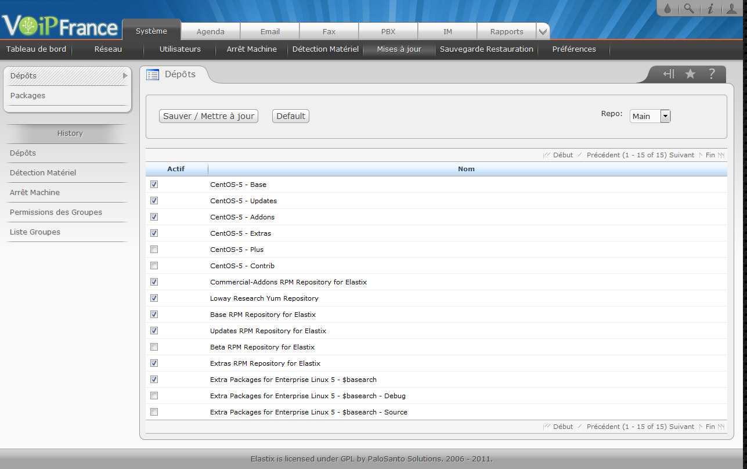Uncheck the CentOS-5 - Base repository
747x469 pixels.
154,185
